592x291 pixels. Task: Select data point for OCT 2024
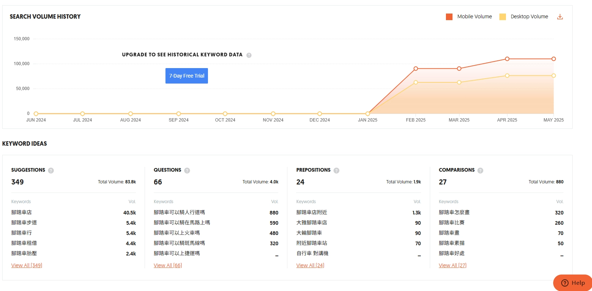click(x=225, y=114)
